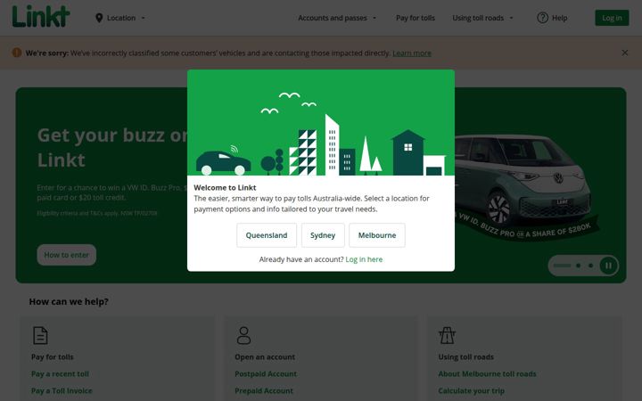
Task: Go to third carousel slide dot
Action: pos(590,266)
